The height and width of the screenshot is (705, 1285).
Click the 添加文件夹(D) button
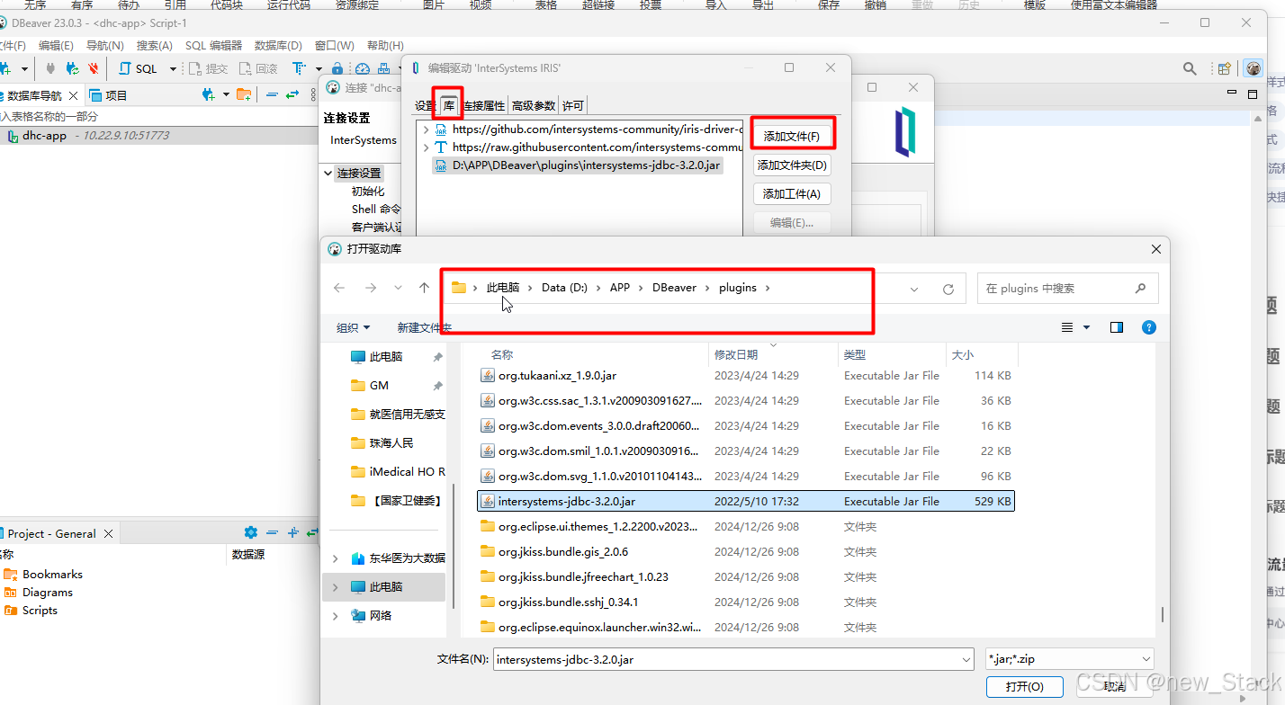[792, 165]
